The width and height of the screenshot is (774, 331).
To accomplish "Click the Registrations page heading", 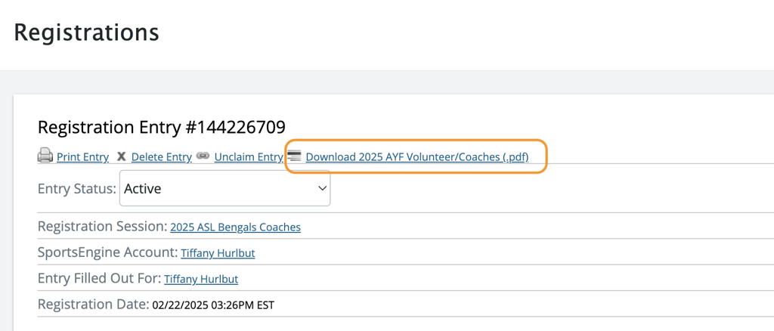I will pyautogui.click(x=86, y=32).
